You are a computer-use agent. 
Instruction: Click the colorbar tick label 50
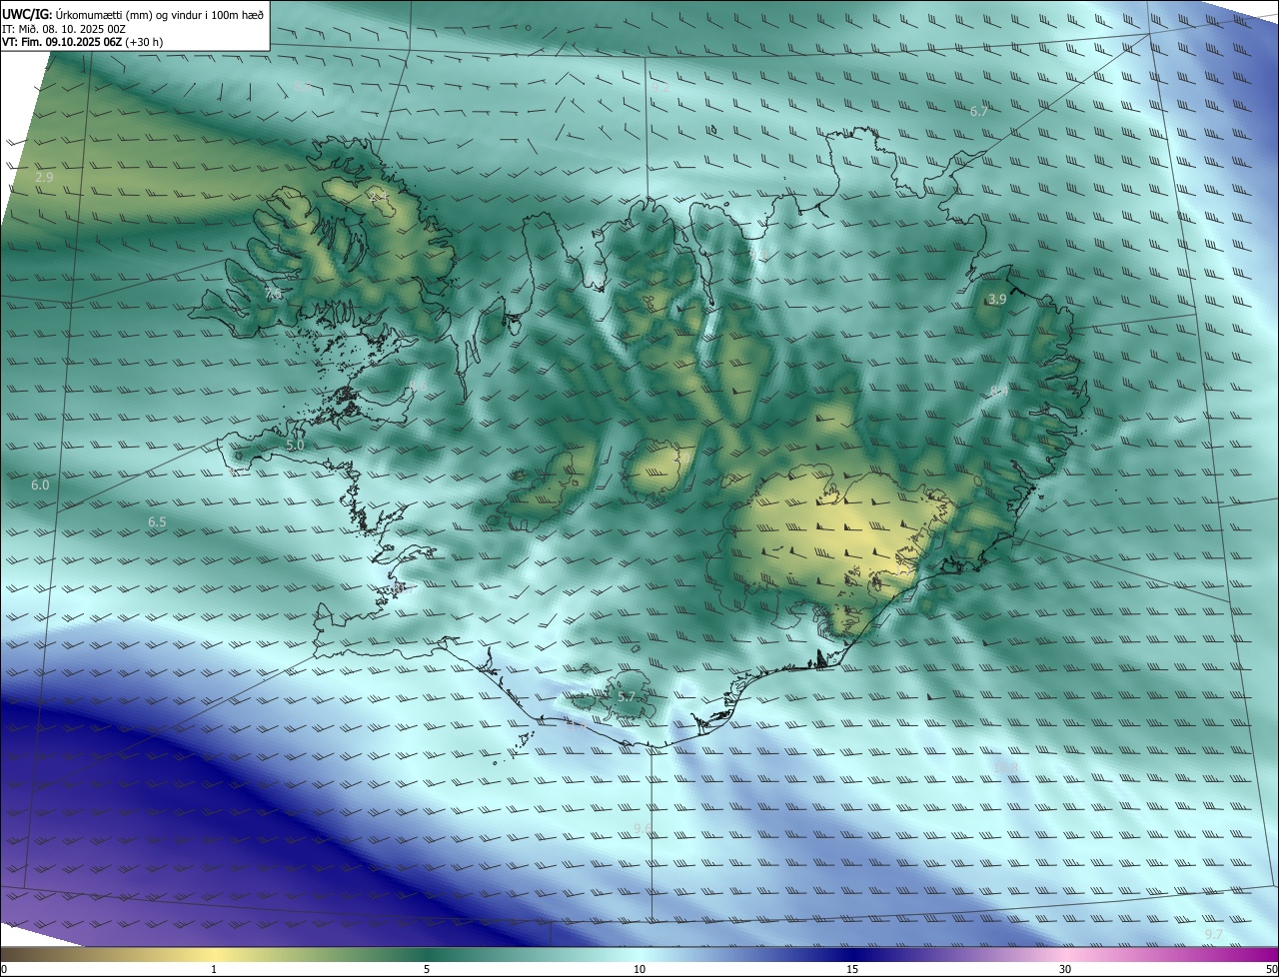[x=1271, y=969]
